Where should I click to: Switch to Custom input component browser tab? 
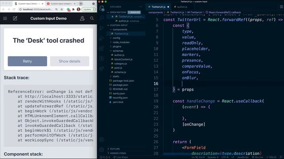pyautogui.click(x=61, y=4)
